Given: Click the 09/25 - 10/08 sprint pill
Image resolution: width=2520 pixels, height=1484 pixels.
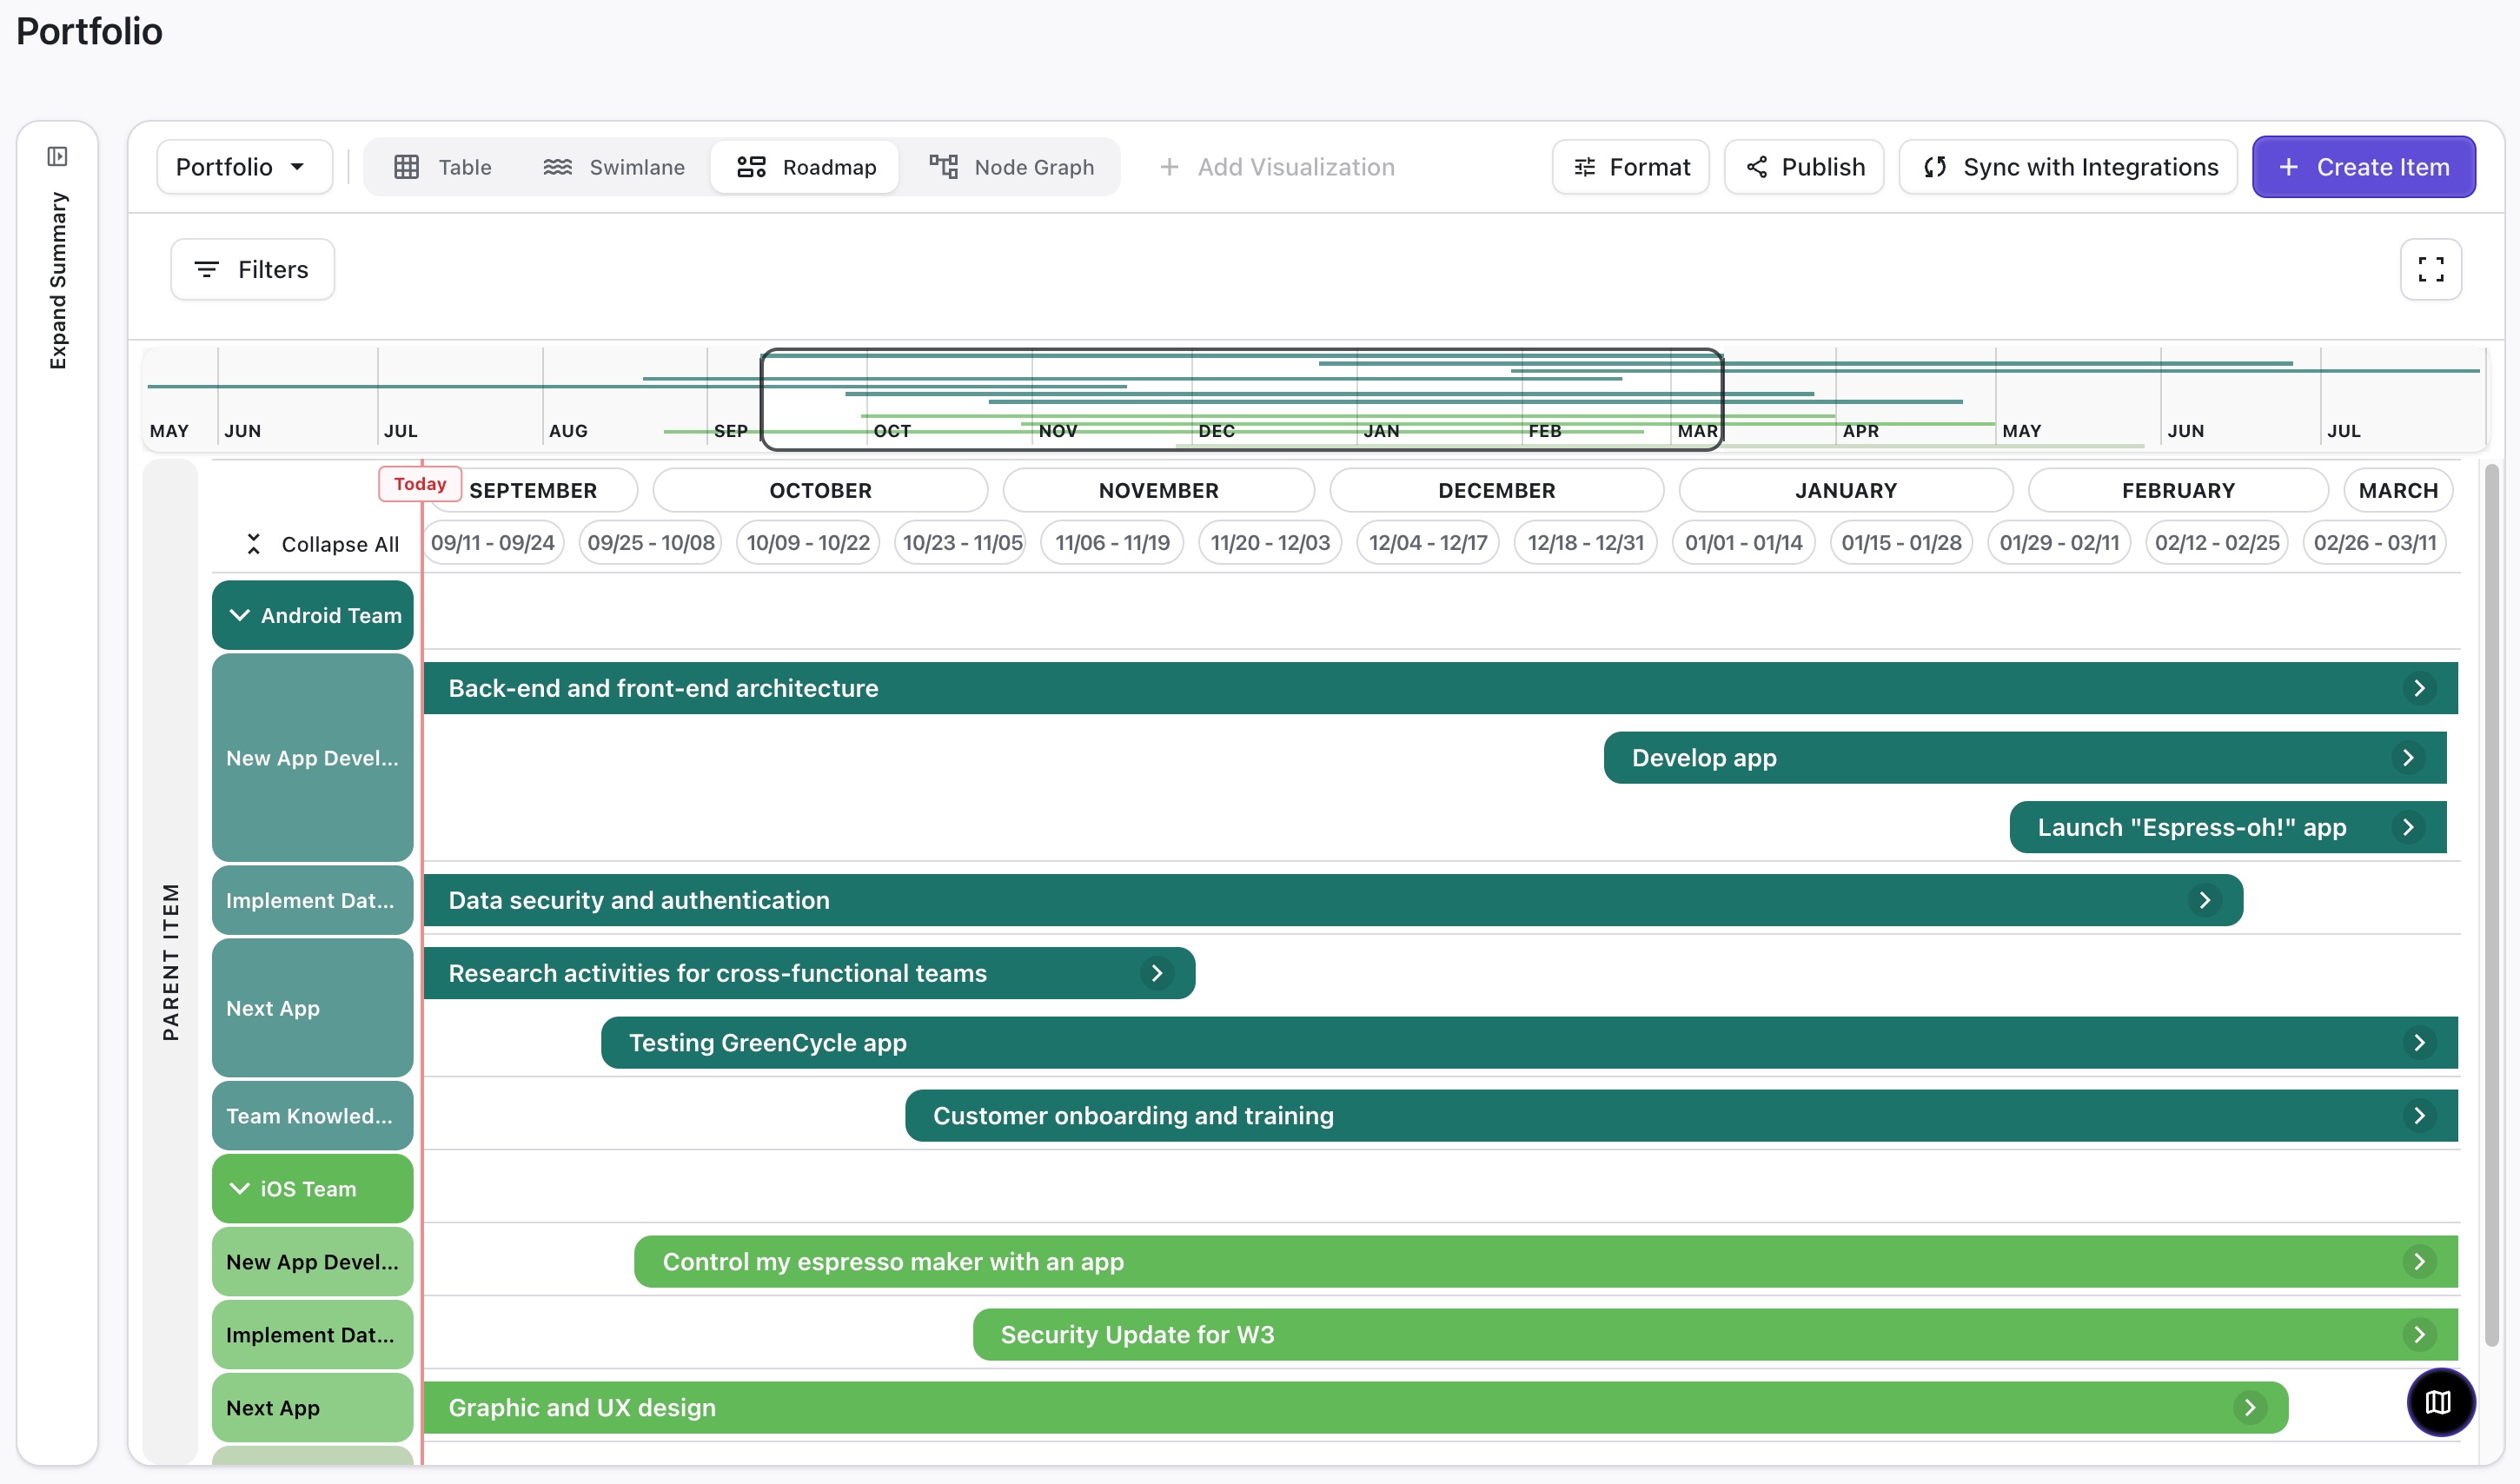Looking at the screenshot, I should [651, 543].
